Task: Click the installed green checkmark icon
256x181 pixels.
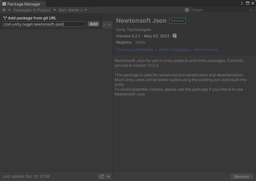Action: [x=109, y=25]
